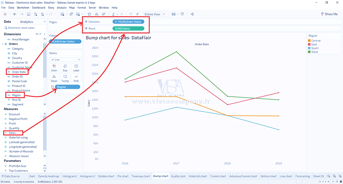Select the Profit measure field
This screenshot has width=343, height=184.
pos(12,124)
